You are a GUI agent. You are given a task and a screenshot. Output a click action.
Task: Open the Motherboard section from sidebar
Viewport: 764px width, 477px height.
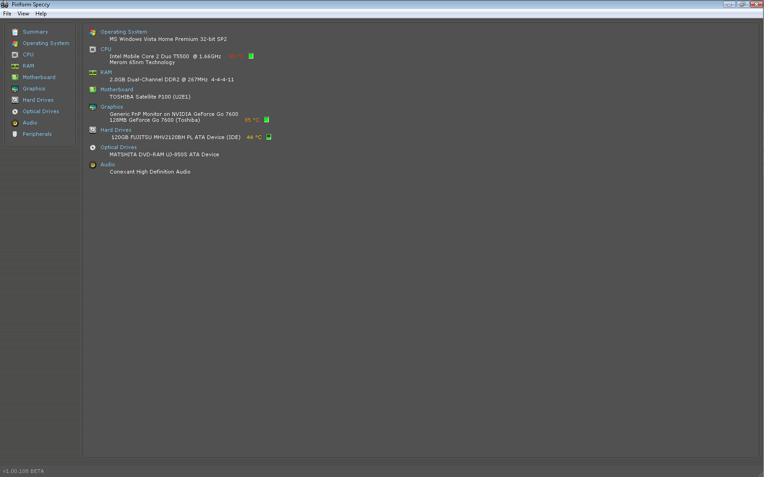(39, 77)
